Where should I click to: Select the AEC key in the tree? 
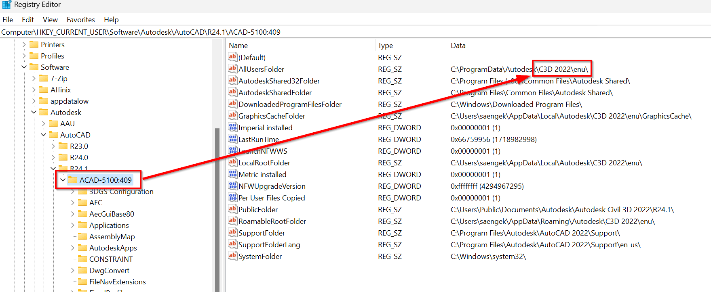[96, 202]
